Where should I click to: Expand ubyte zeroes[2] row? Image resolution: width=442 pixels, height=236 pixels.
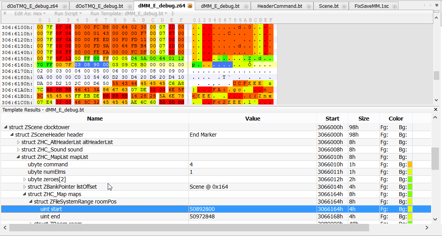tap(25, 179)
